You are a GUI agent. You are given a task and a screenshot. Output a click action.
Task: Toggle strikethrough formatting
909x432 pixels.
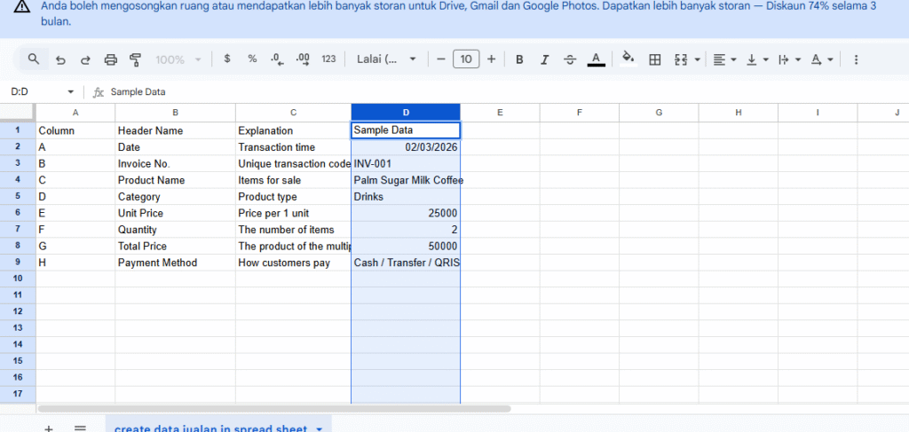(570, 59)
